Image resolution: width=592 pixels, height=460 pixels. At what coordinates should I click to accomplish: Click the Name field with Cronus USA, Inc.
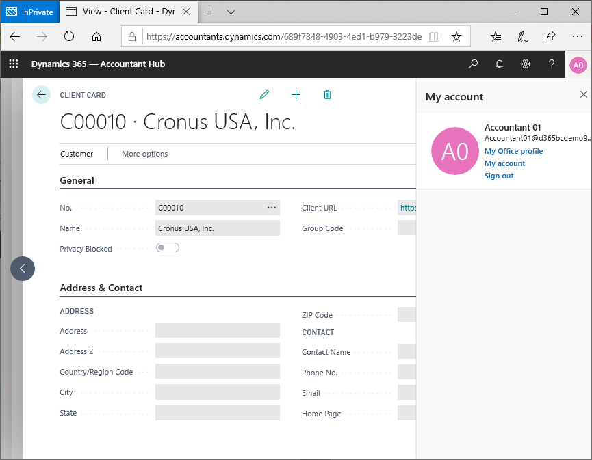pyautogui.click(x=218, y=228)
